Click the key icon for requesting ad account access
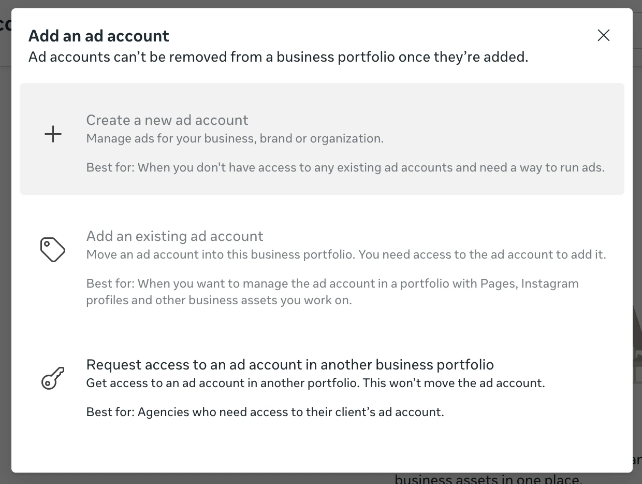This screenshot has height=484, width=642. (x=53, y=377)
